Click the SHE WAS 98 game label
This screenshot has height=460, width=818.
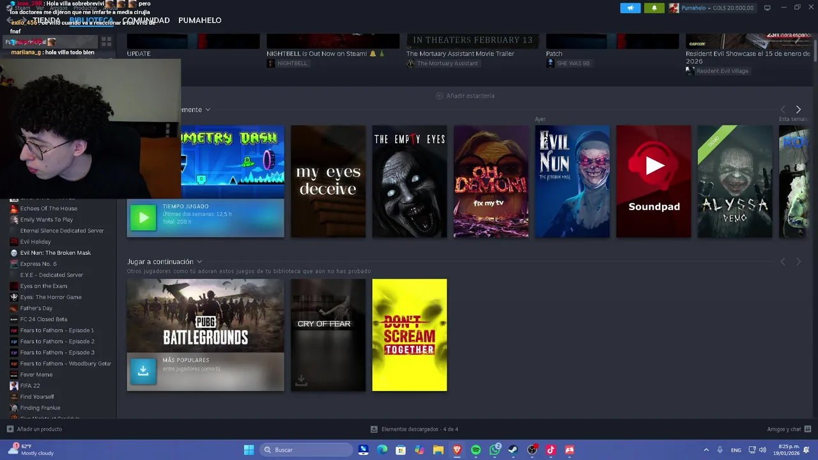[568, 63]
